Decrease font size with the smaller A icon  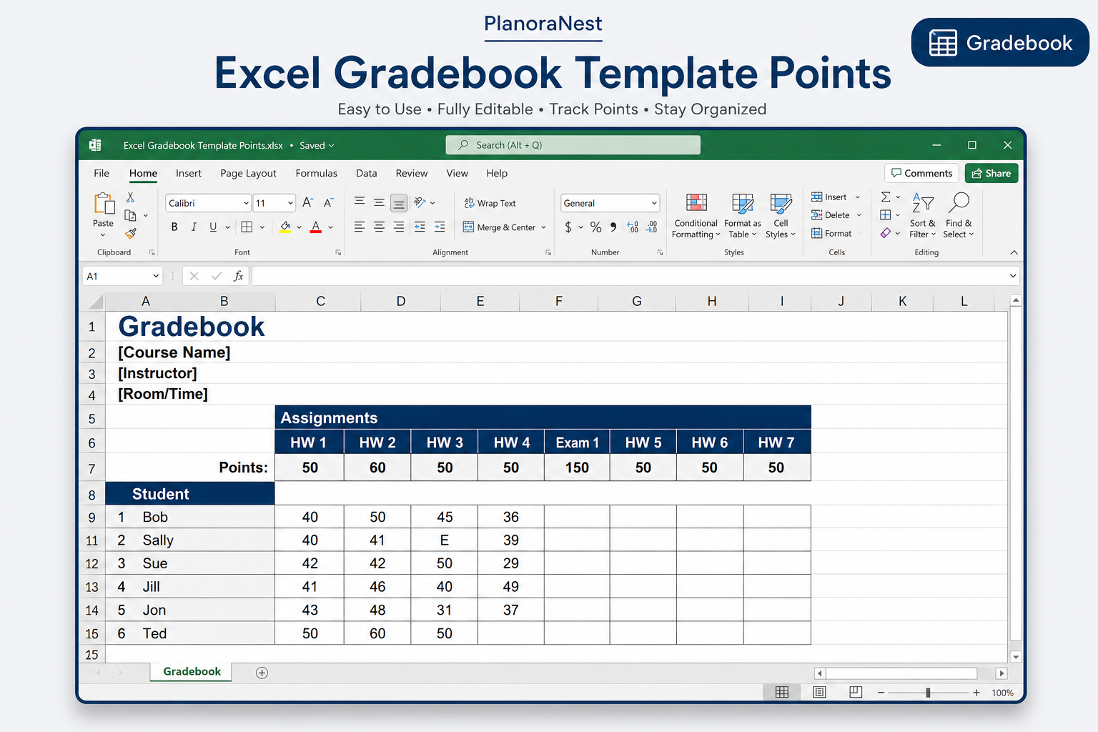tap(328, 203)
